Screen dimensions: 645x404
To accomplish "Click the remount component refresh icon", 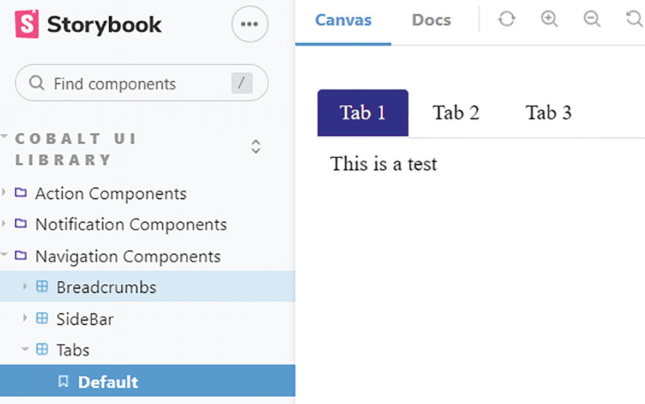I will (506, 20).
